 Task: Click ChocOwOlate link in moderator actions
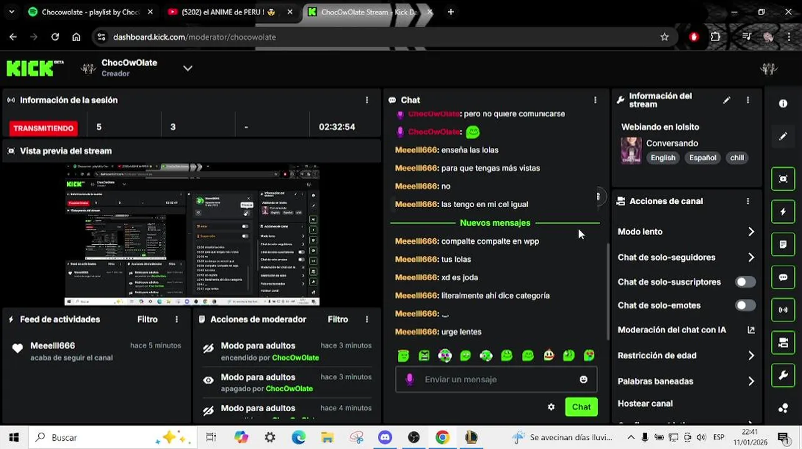(295, 357)
